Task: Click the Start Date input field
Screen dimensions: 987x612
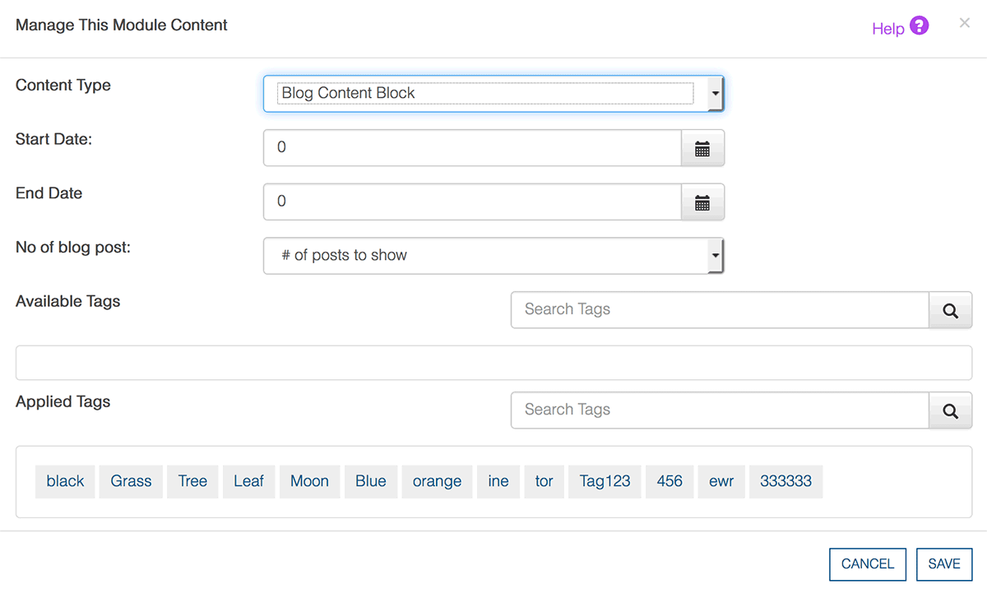Action: coord(472,148)
